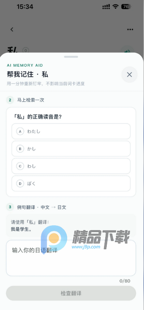Screen dimensions: 144x310
Task: Close the AI memory aid sheet
Action: 129,75
